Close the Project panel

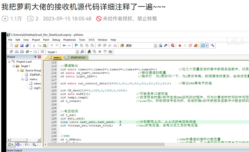point(39,57)
